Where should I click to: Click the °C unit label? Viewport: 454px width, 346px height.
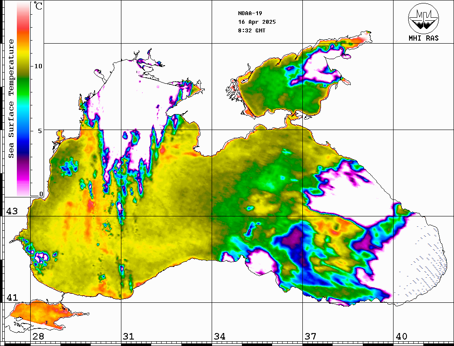38,6
